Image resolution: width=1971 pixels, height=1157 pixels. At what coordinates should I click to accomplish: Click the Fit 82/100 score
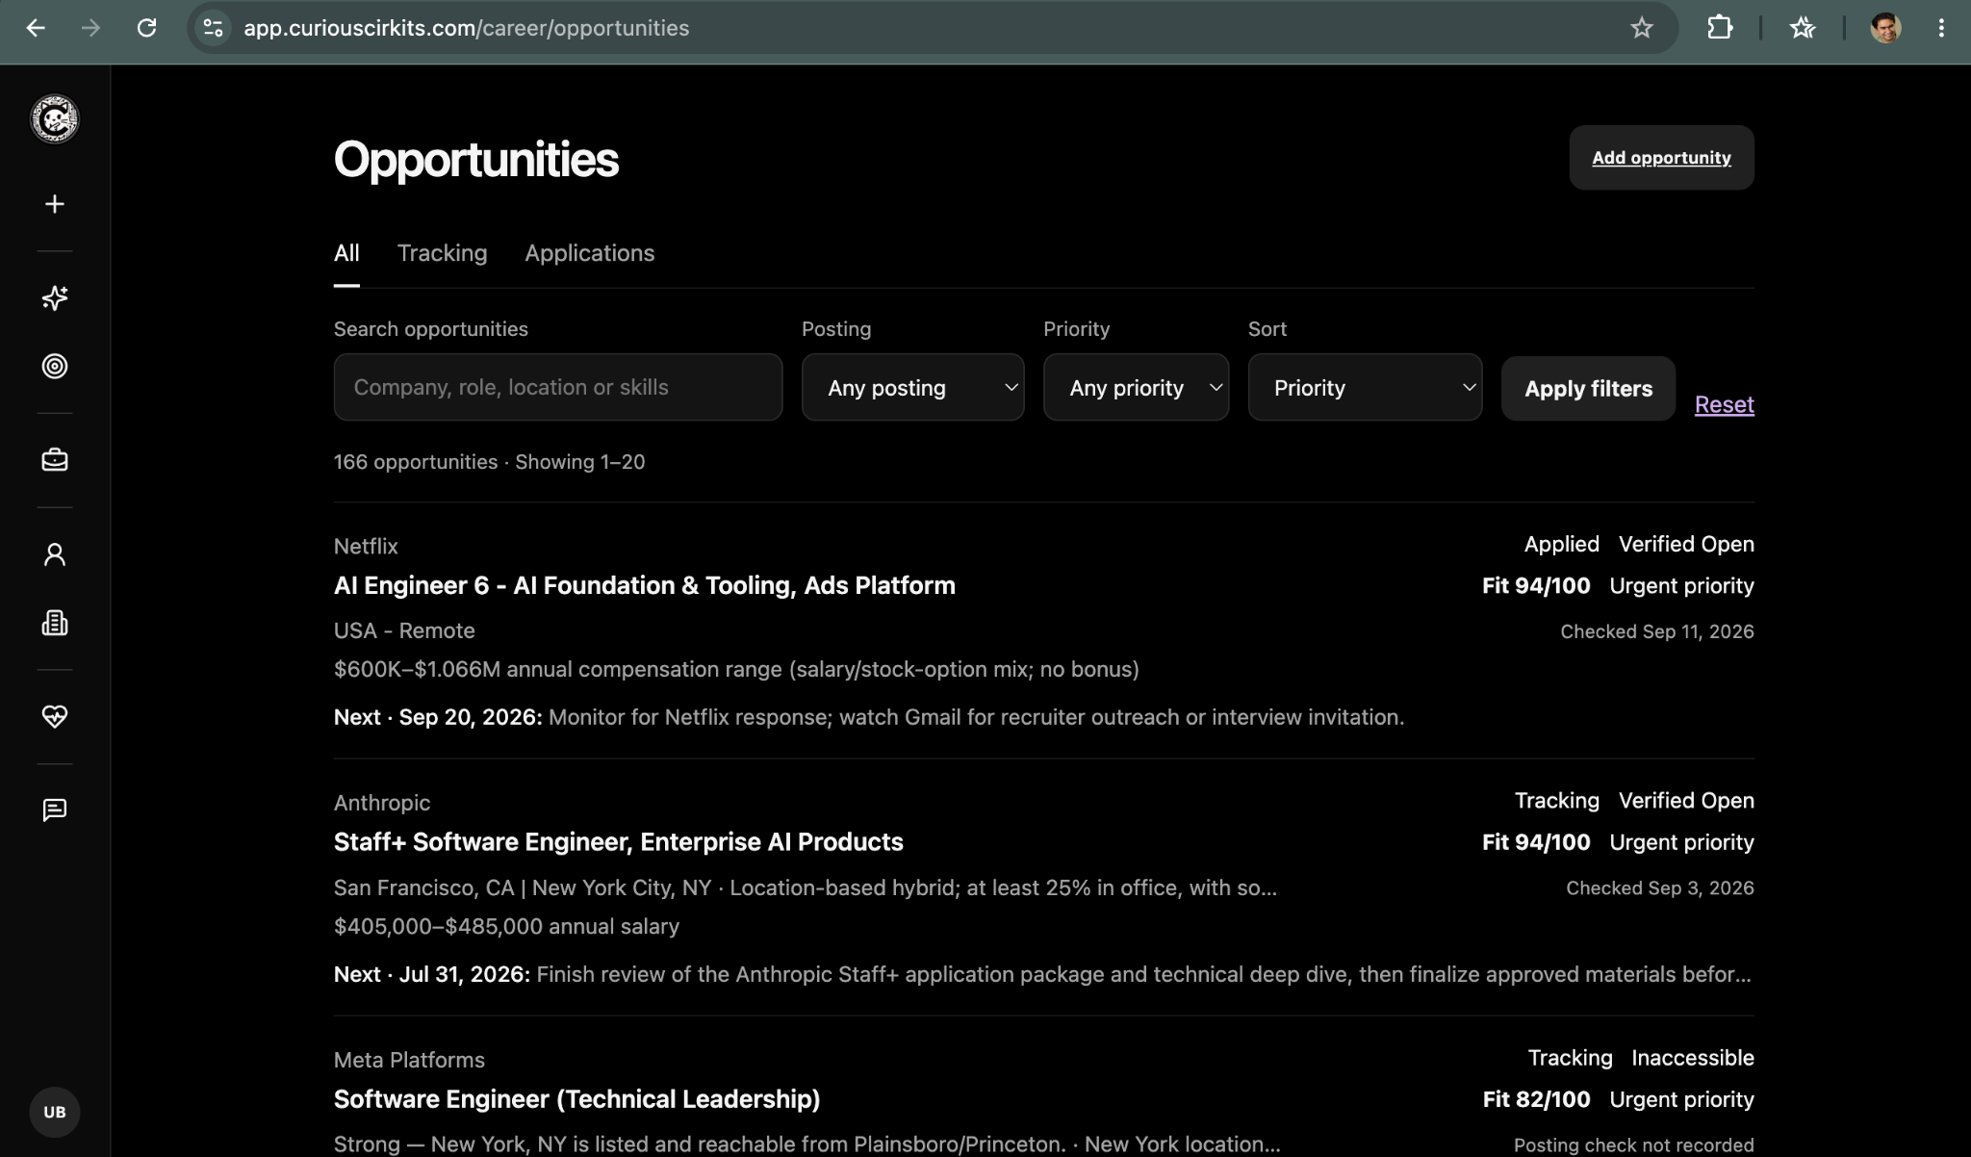[1536, 1099]
